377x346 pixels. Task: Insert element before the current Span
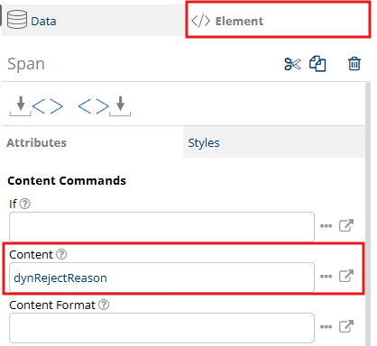pos(36,106)
